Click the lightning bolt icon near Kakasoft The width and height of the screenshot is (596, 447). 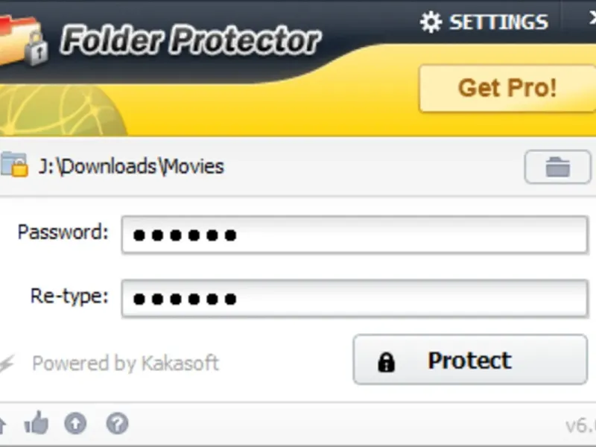pyautogui.click(x=6, y=364)
